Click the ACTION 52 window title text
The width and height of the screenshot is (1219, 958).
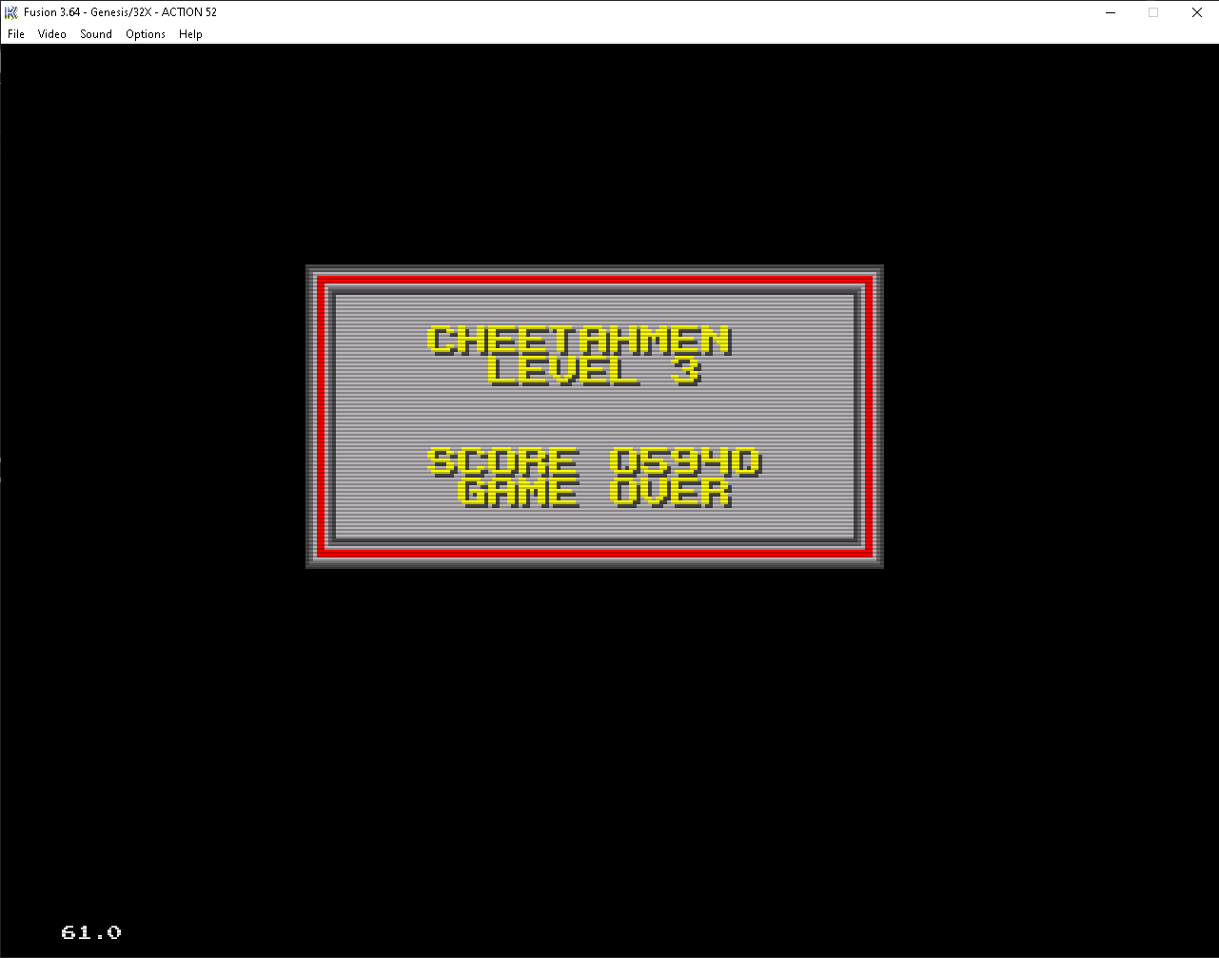pos(189,12)
